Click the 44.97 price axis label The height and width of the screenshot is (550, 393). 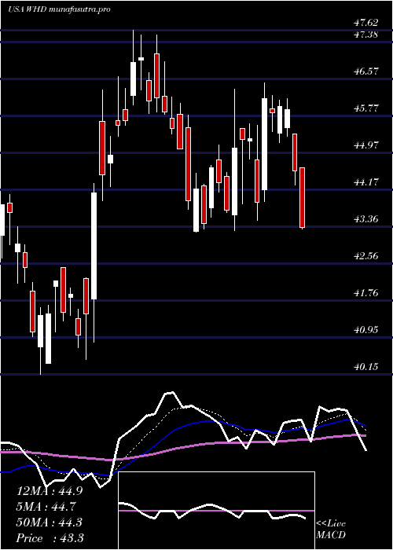[x=366, y=145]
